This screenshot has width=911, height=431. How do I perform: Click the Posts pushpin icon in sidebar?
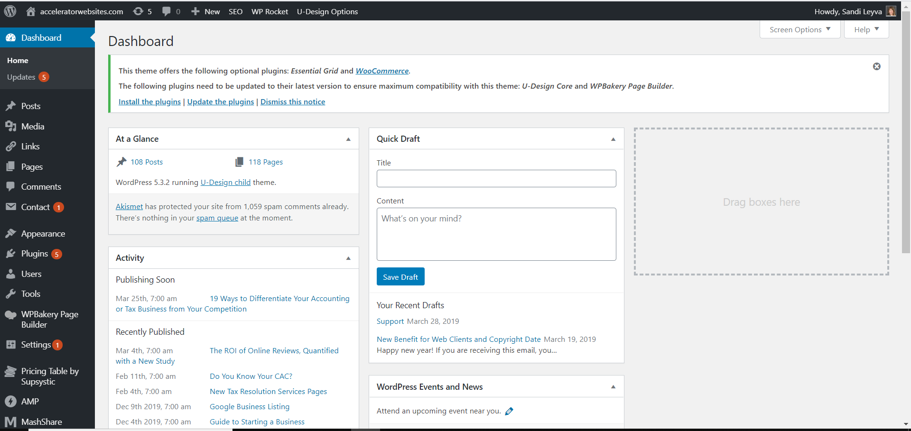pos(11,106)
